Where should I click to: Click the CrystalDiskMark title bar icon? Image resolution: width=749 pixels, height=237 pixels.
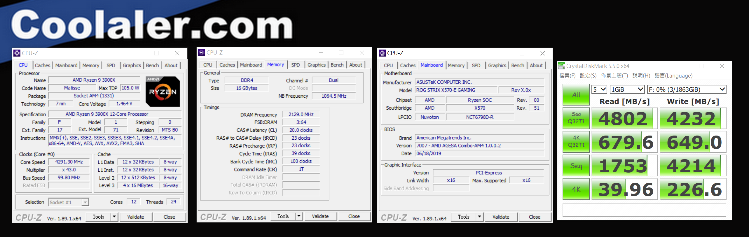click(x=561, y=66)
